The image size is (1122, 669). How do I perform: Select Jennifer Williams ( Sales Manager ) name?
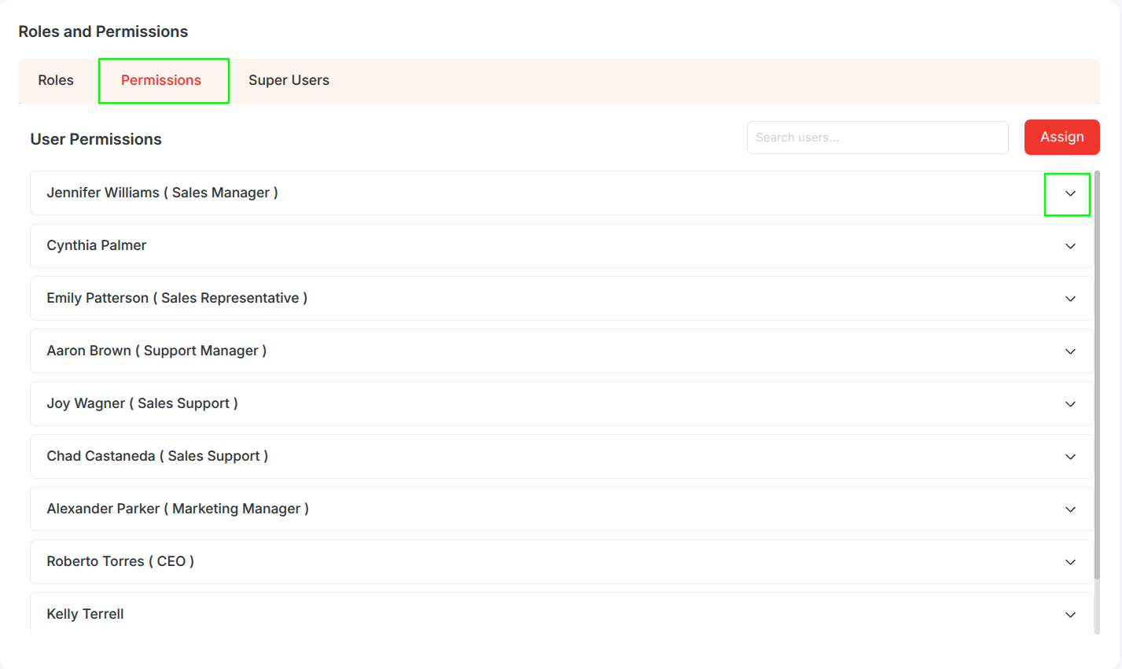(x=162, y=193)
